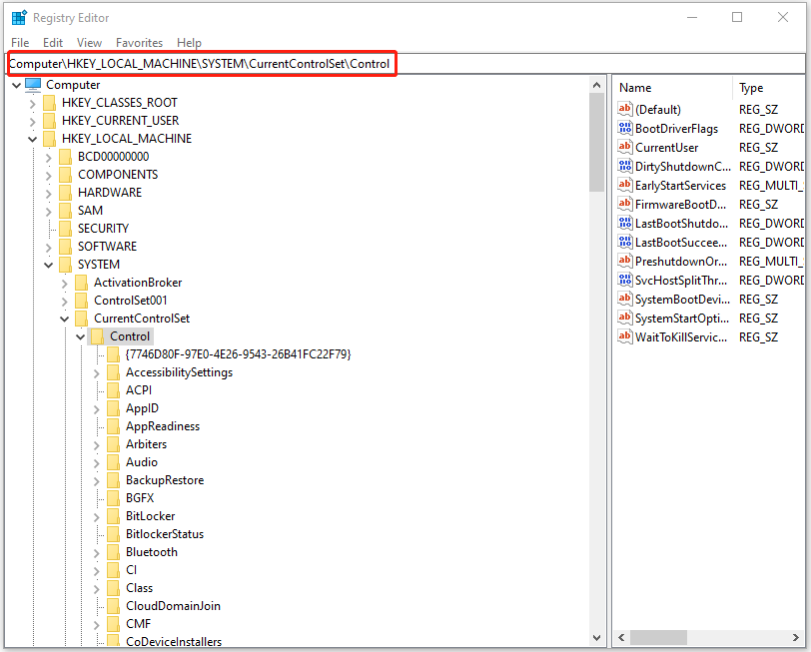Screen dimensions: 811x652
Task: Click the icon next to PreshutdownOr...
Action: pos(625,262)
